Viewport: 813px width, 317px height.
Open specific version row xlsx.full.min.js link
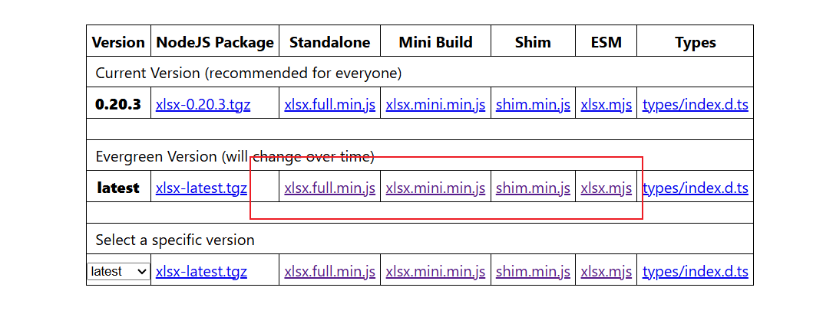330,272
